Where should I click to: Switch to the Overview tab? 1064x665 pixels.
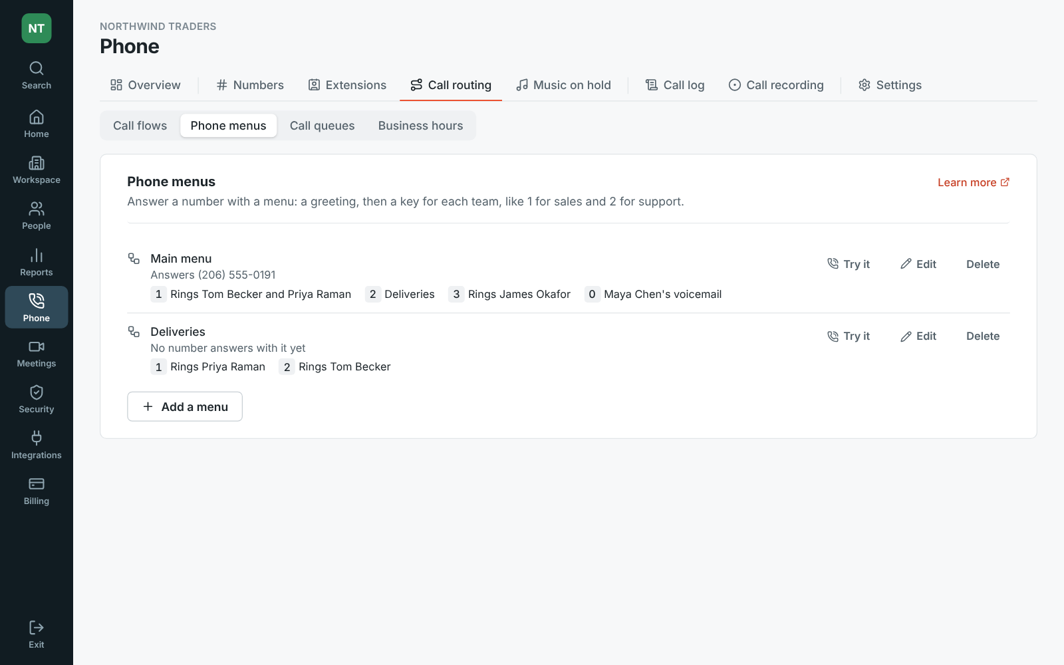pyautogui.click(x=145, y=85)
